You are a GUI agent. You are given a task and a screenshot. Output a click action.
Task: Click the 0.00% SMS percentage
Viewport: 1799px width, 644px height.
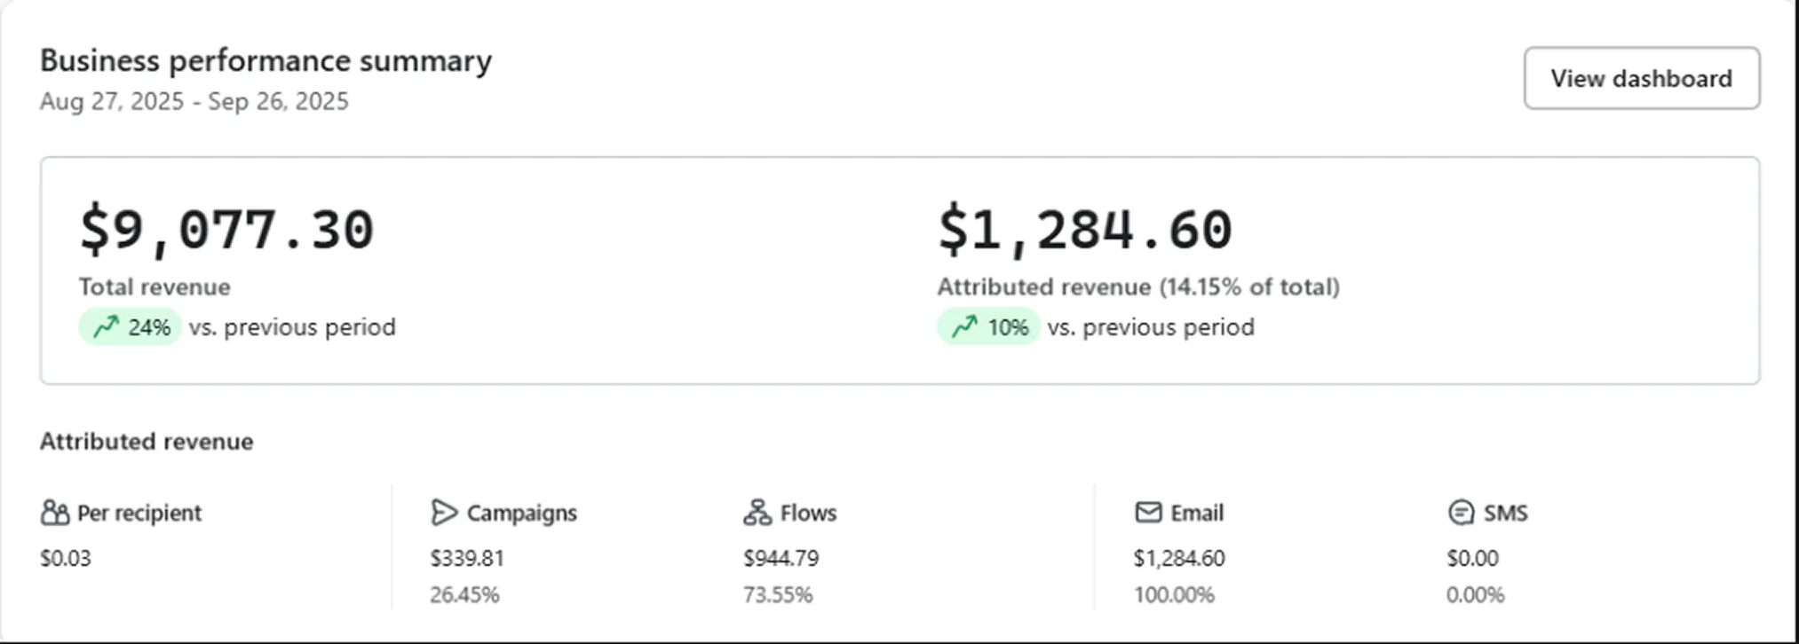pos(1476,594)
